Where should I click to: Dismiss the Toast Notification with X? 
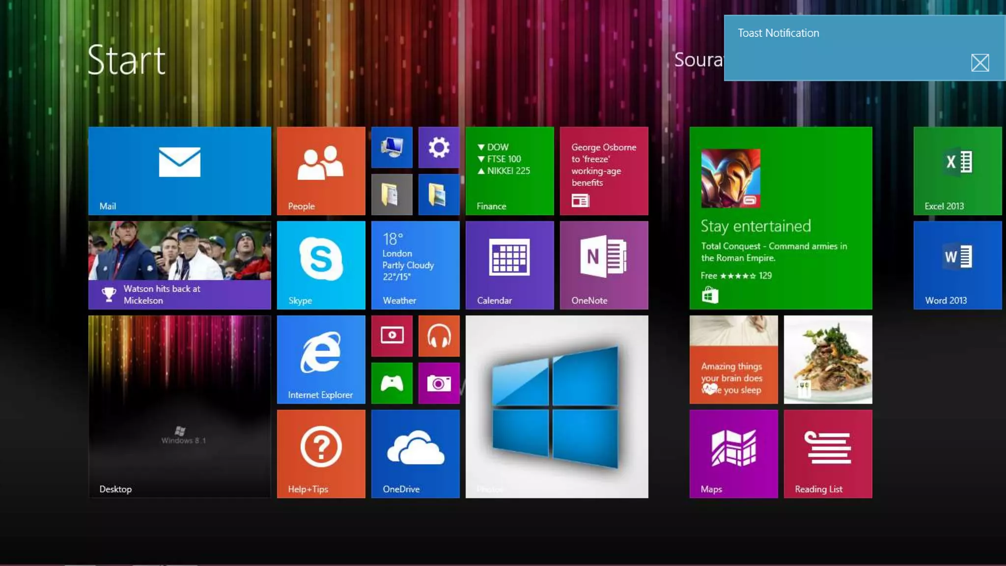(x=979, y=63)
